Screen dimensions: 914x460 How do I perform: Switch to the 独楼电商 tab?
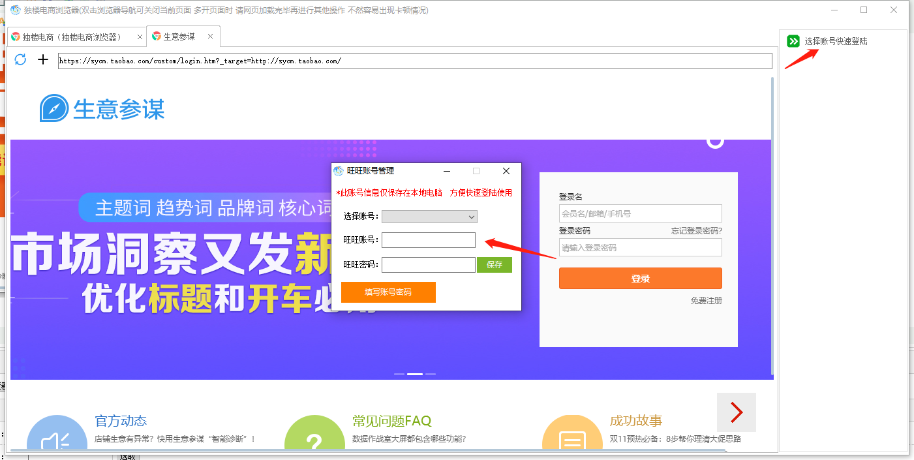coord(72,37)
